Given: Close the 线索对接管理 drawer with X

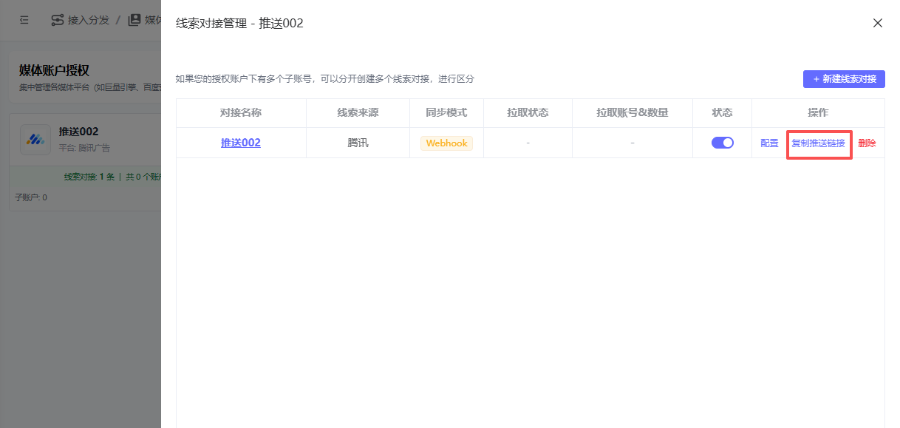Looking at the screenshot, I should point(878,23).
